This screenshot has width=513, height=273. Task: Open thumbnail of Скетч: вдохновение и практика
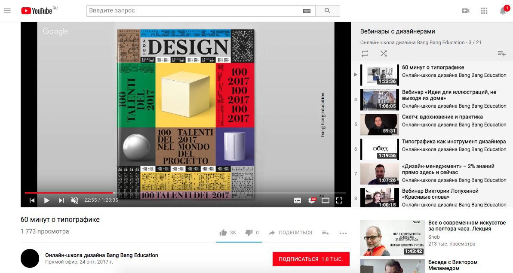(380, 124)
